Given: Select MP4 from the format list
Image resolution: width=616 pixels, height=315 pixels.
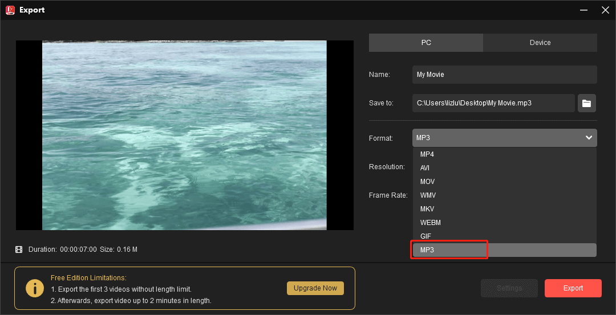Looking at the screenshot, I should [504, 154].
